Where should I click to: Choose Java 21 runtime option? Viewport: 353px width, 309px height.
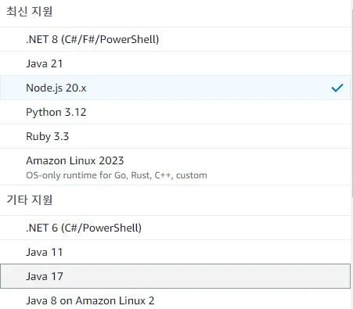[175, 63]
